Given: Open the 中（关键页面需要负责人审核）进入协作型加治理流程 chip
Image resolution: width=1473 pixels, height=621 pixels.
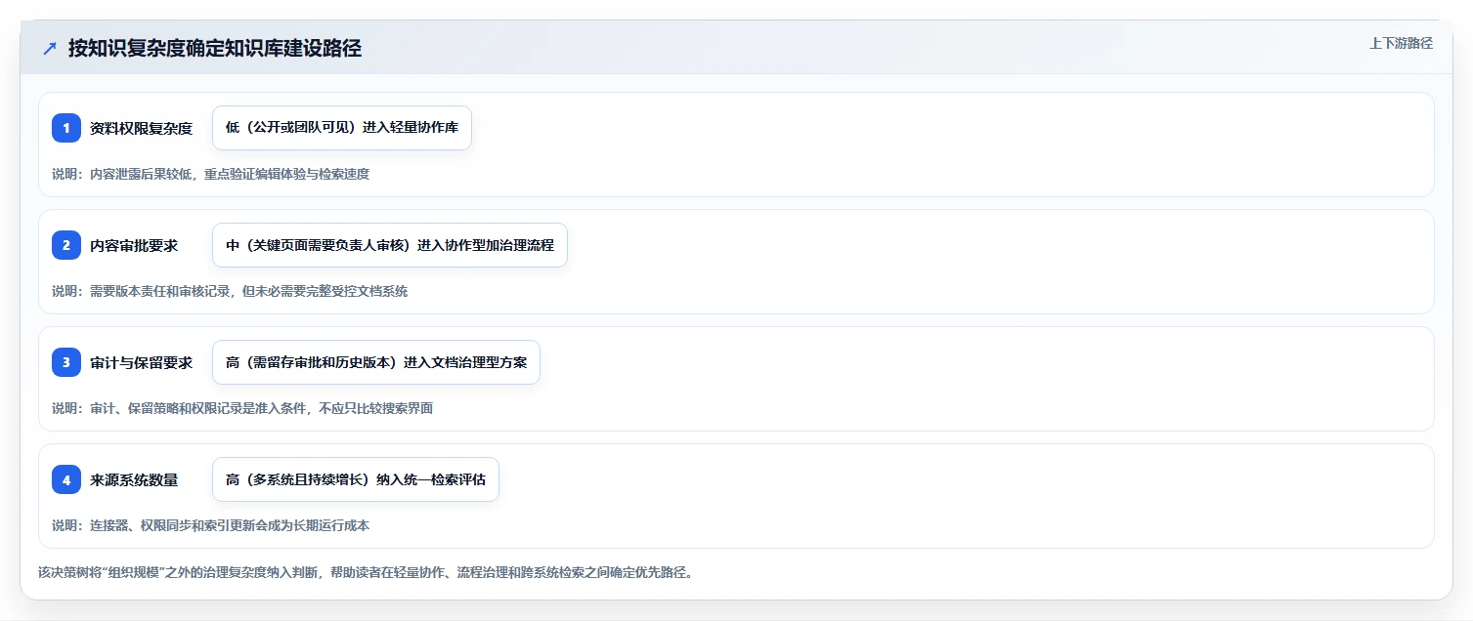Looking at the screenshot, I should (390, 245).
